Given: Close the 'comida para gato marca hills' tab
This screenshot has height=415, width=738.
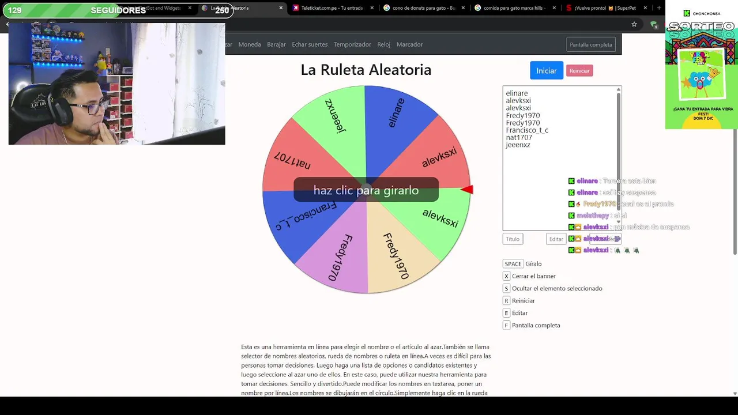Looking at the screenshot, I should point(554,8).
